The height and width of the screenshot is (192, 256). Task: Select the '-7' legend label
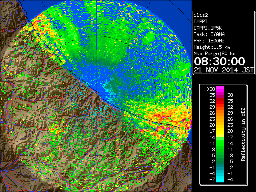coord(212,180)
